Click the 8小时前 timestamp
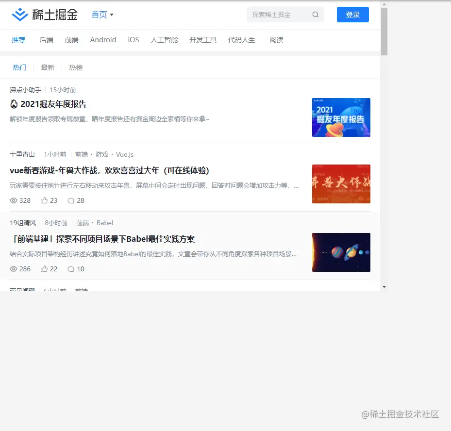The height and width of the screenshot is (431, 451). 56,223
